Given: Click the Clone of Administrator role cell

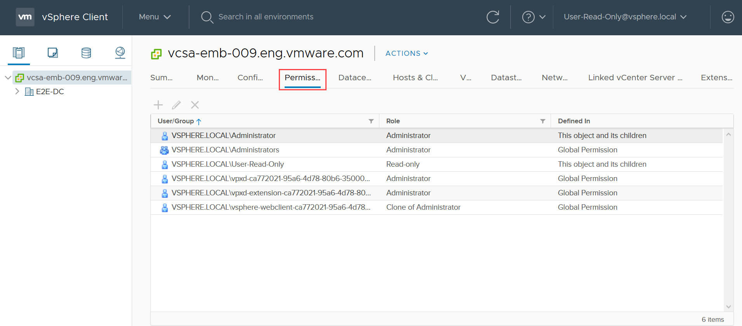Looking at the screenshot, I should (423, 207).
